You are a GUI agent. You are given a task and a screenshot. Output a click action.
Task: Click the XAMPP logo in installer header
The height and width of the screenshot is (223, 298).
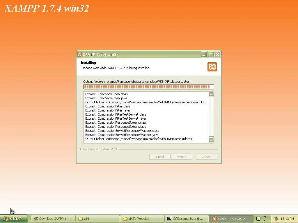click(212, 67)
